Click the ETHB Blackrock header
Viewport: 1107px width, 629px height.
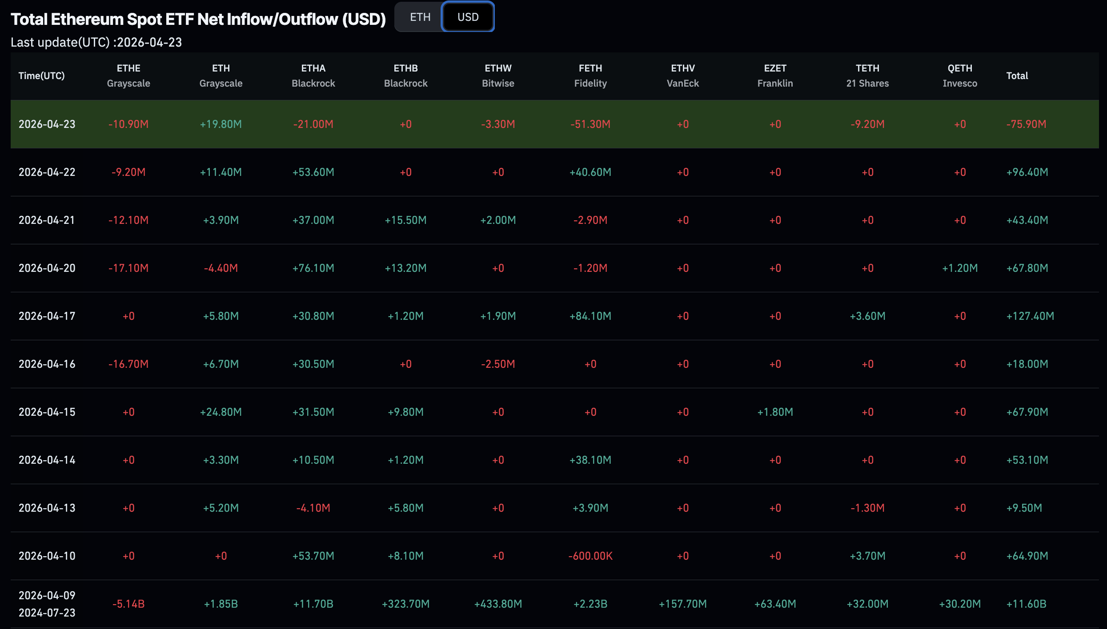[405, 76]
